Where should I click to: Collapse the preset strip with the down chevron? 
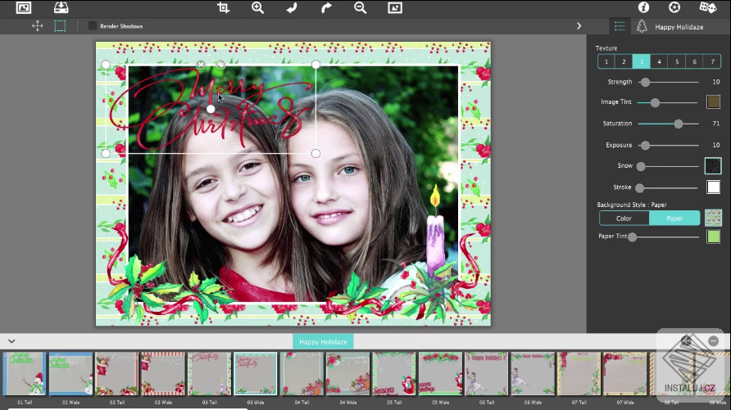coord(11,340)
